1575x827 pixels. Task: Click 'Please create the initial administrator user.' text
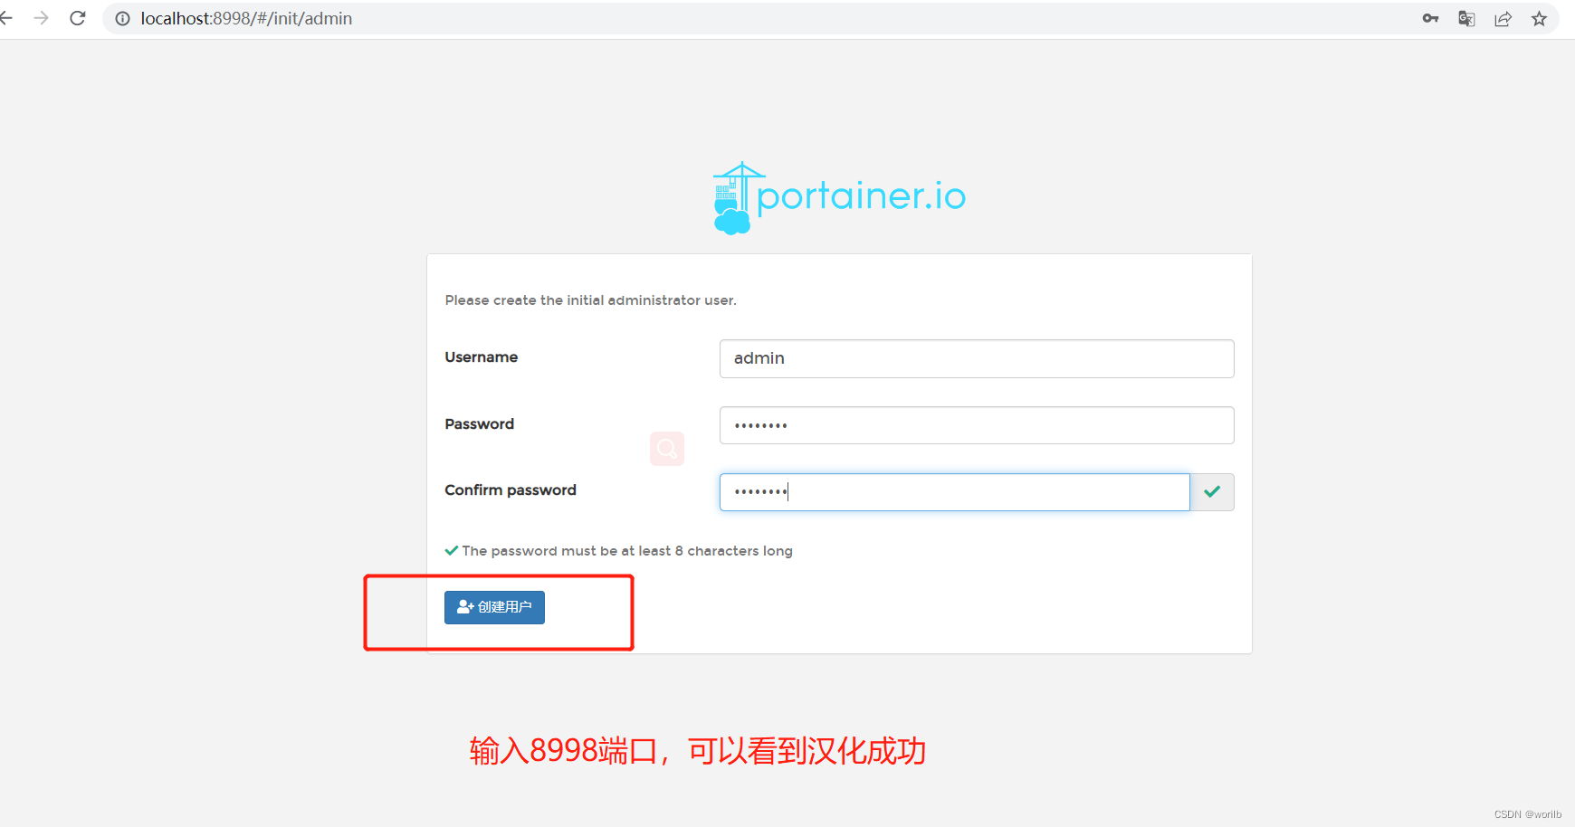(591, 300)
